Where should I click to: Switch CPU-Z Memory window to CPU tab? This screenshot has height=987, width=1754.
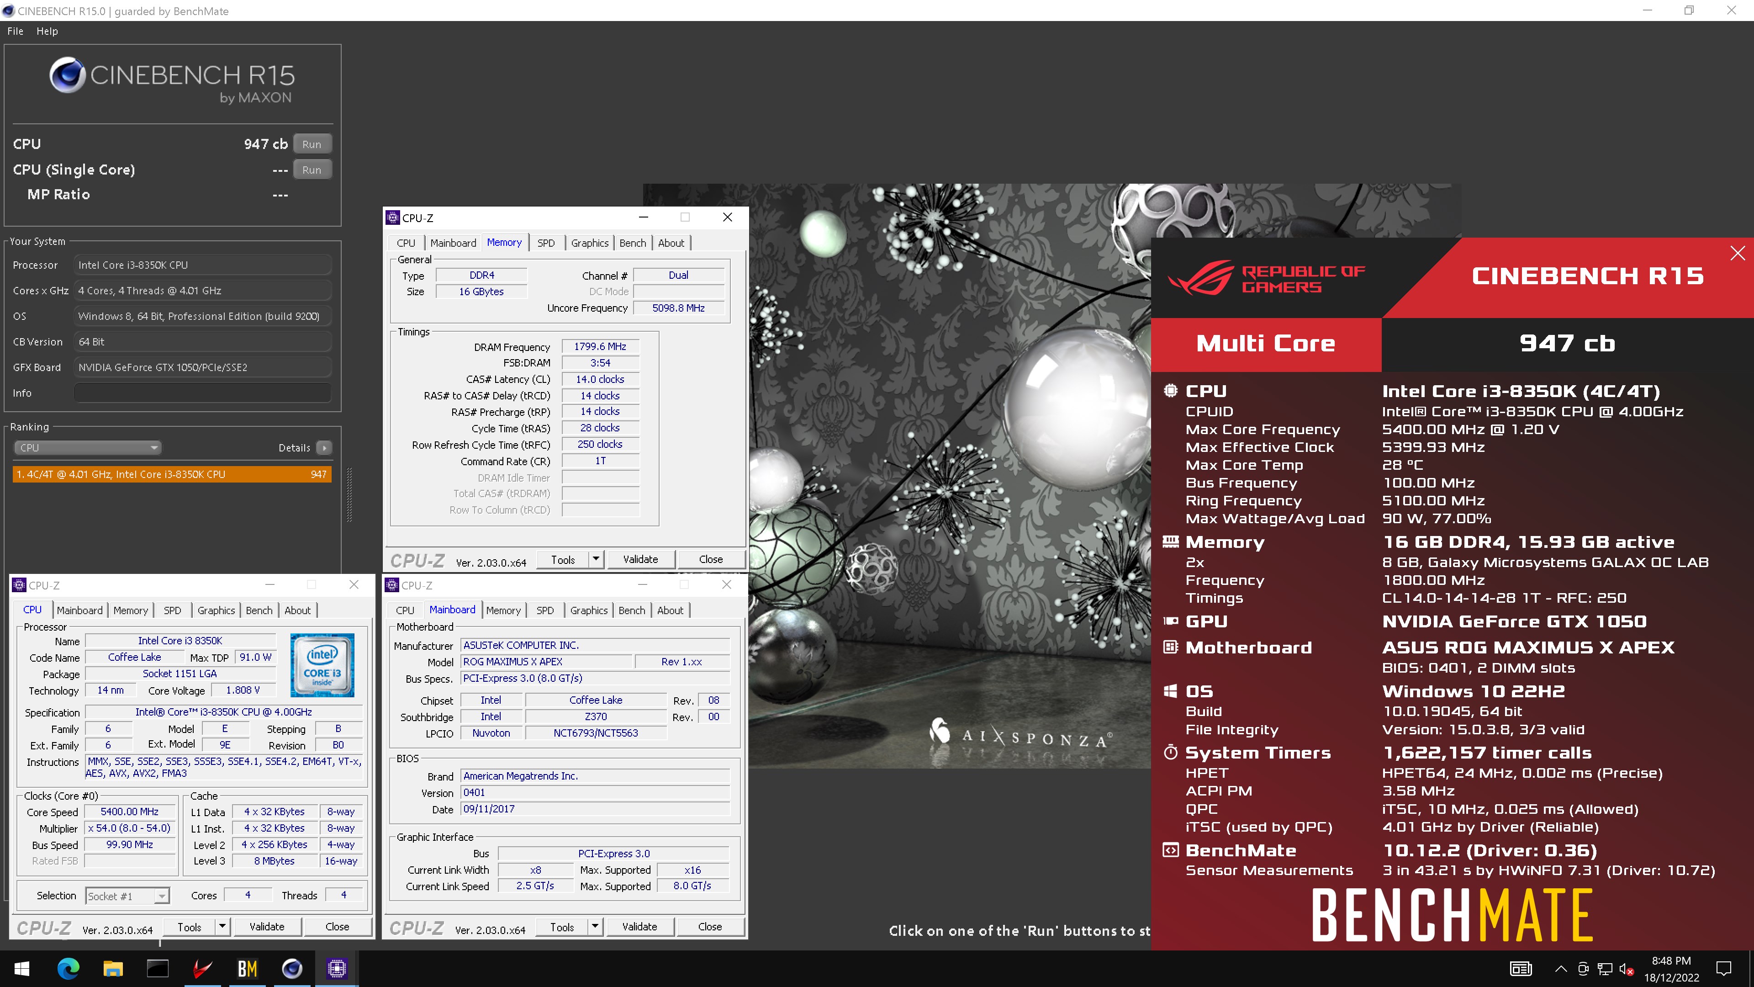pyautogui.click(x=406, y=243)
